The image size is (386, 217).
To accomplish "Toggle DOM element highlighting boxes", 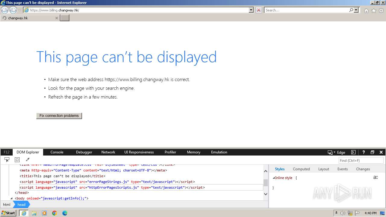I will 17,160.
